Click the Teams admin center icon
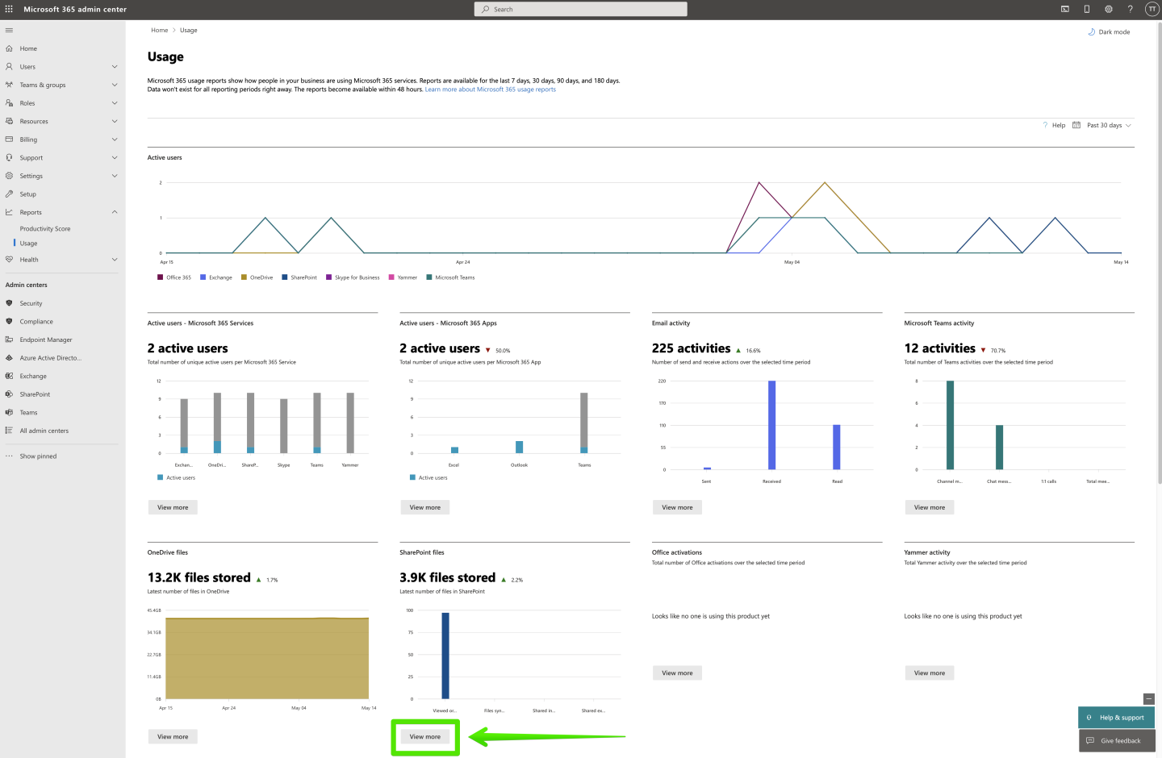1162x758 pixels. coord(9,412)
